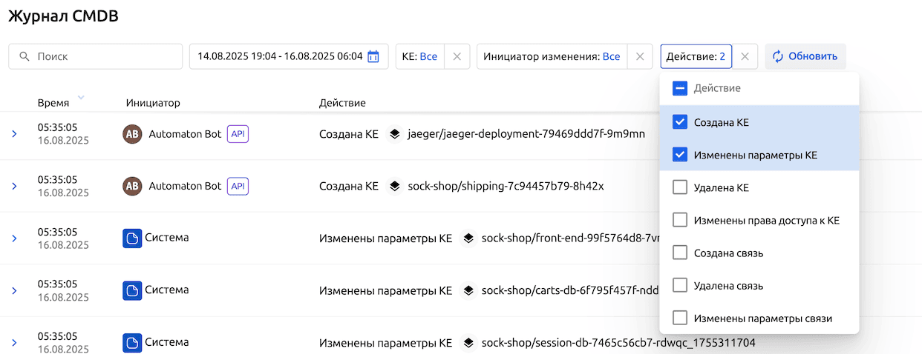Click Система icon in carts-db row
The height and width of the screenshot is (354, 922).
click(x=132, y=290)
